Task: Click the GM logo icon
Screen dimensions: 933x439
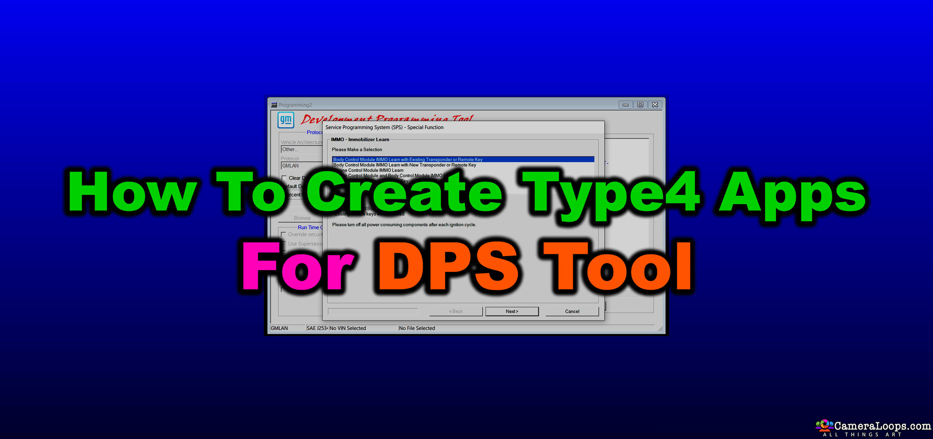Action: [286, 119]
